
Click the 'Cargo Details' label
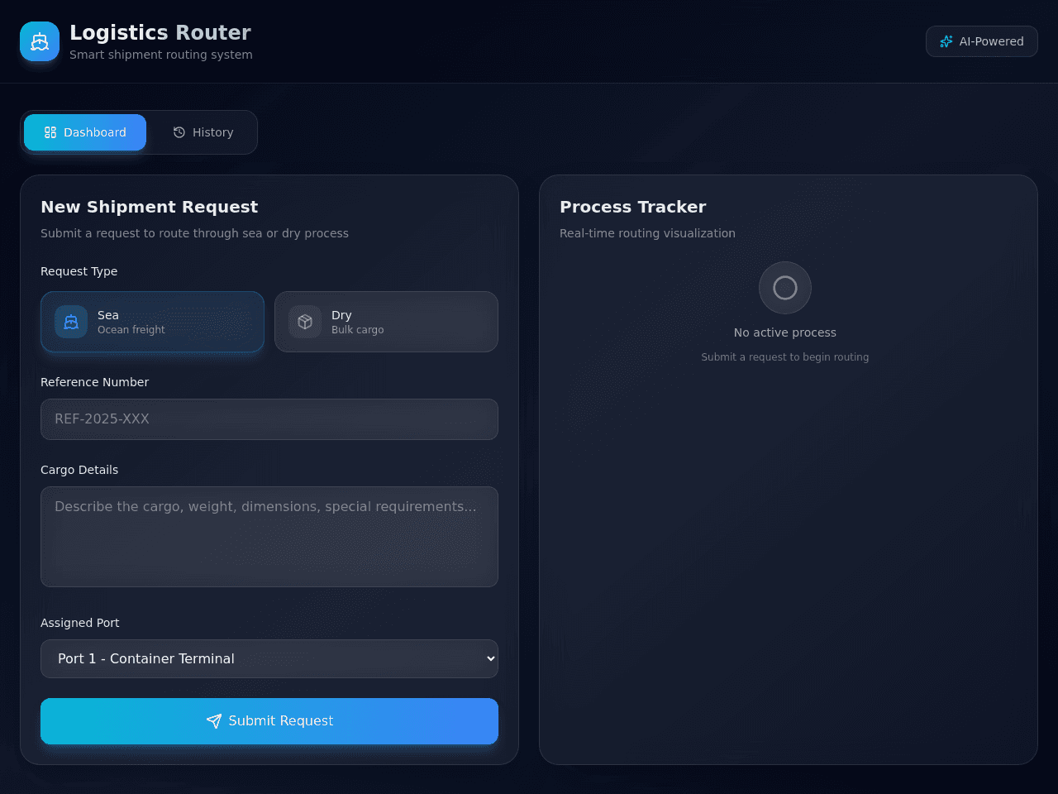(79, 470)
